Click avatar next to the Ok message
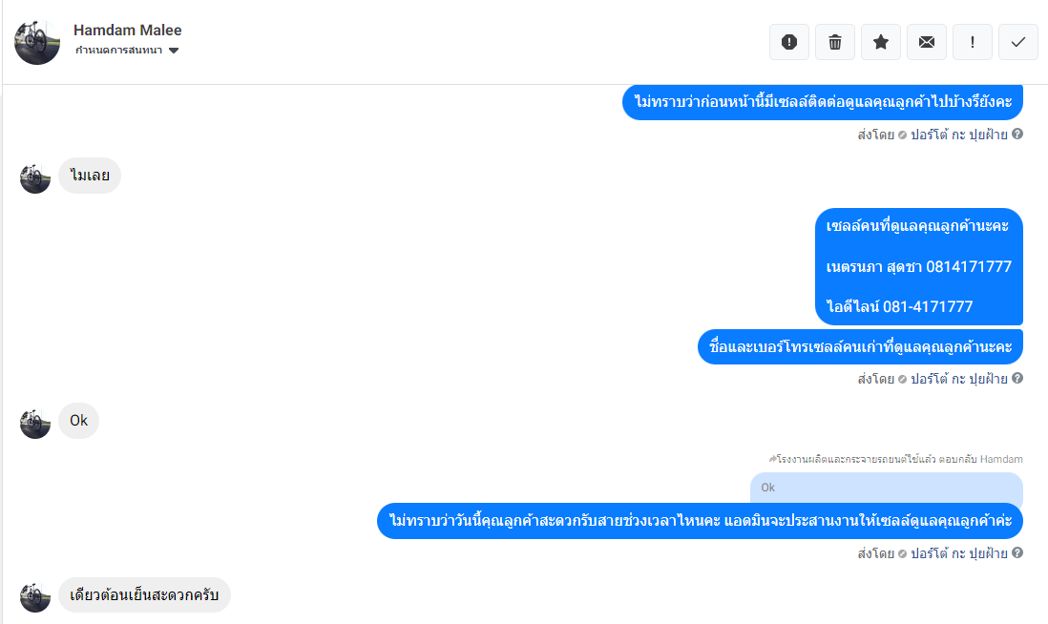 pos(35,423)
